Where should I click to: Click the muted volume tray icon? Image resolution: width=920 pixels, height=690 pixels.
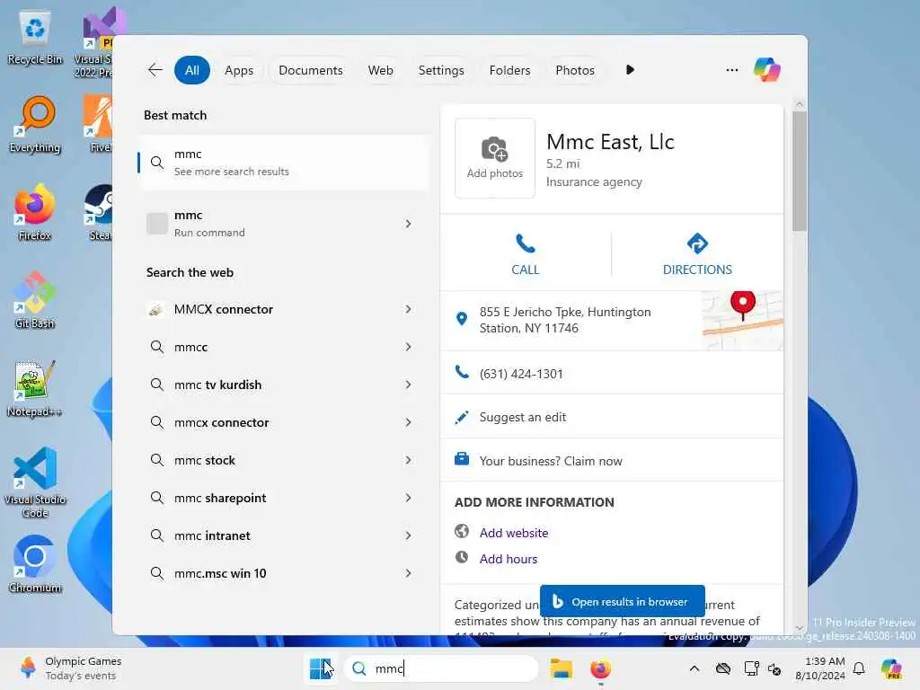(774, 668)
